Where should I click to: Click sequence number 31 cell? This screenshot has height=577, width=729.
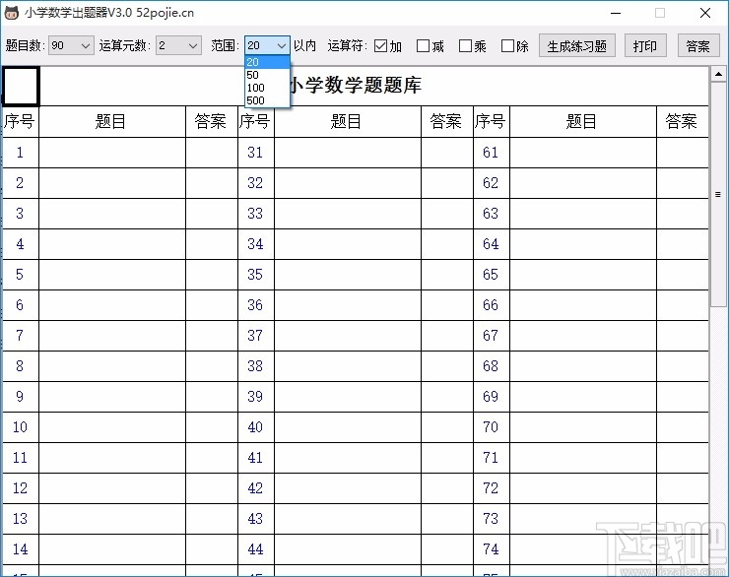(256, 153)
